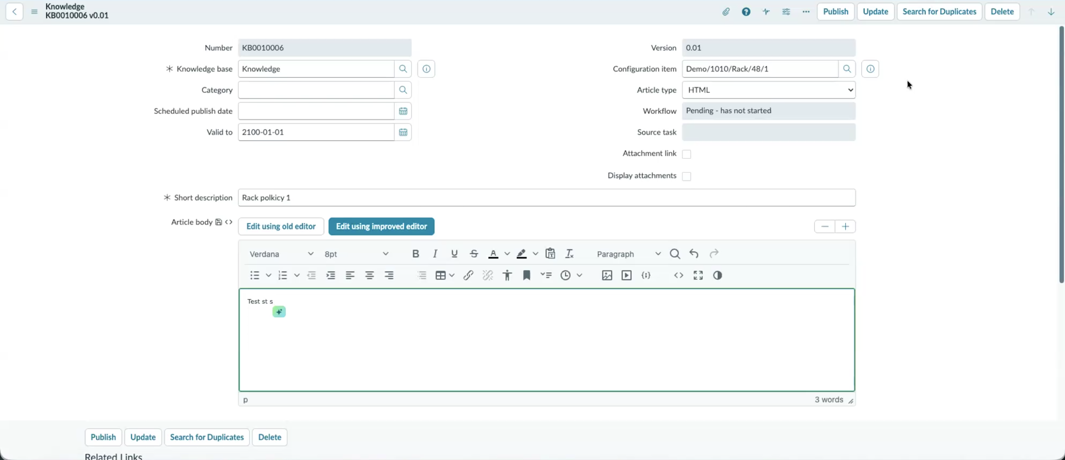Show Knowledge base record preview info icon
This screenshot has width=1065, height=460.
[426, 69]
